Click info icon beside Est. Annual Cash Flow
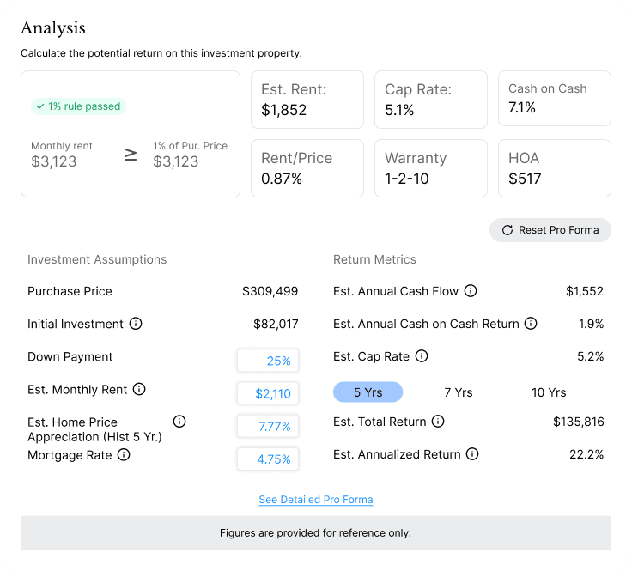Image resolution: width=632 pixels, height=571 pixels. (471, 291)
